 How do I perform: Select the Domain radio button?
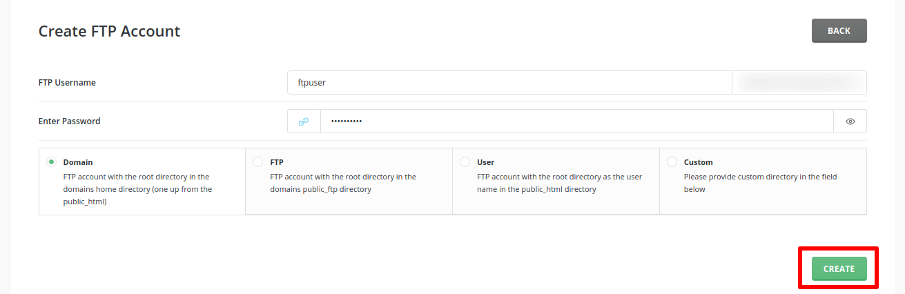pos(51,162)
